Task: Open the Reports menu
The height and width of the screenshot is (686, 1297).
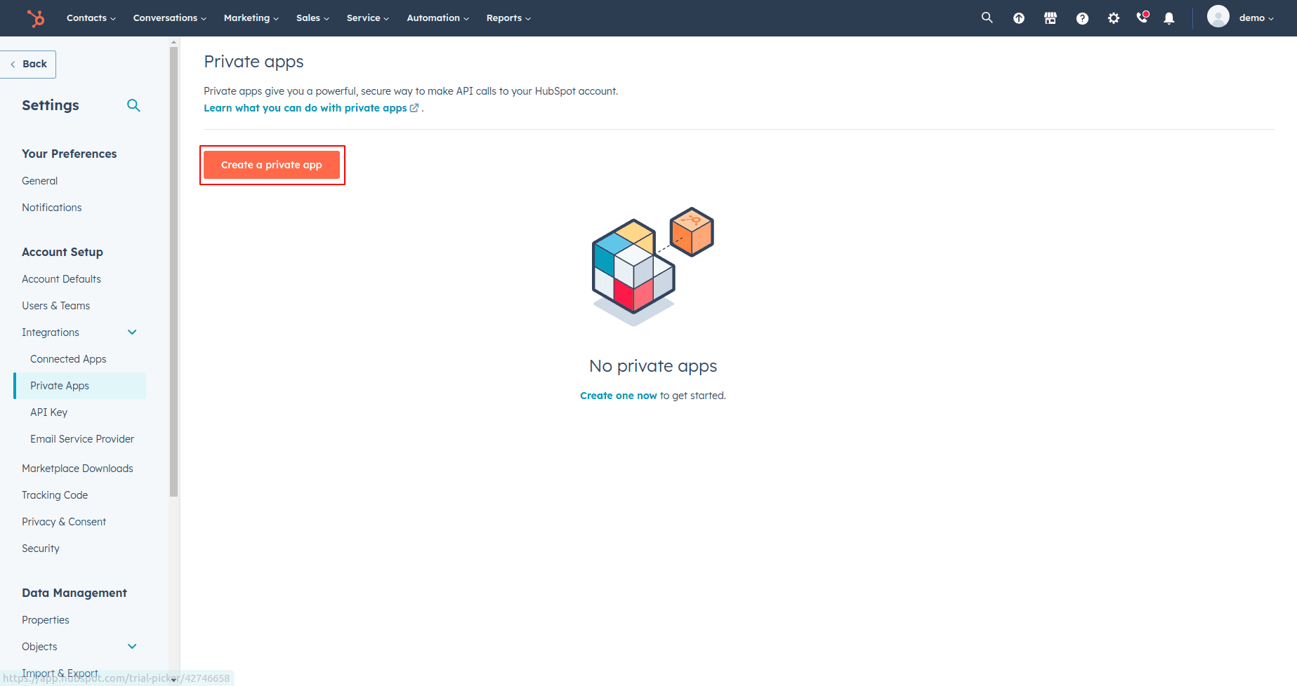Action: click(x=509, y=18)
